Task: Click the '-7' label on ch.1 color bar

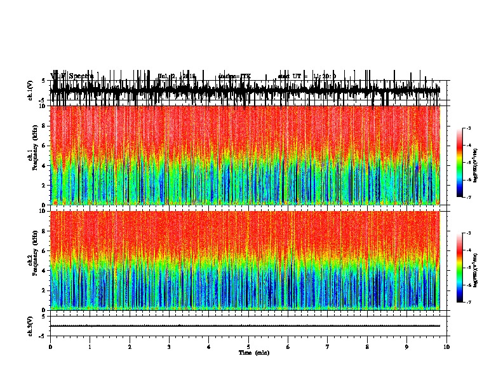Action: point(468,197)
